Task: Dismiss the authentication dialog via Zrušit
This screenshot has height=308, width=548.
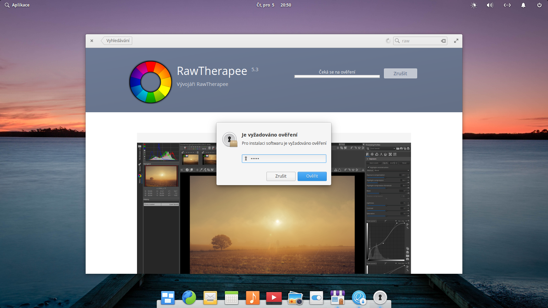Action: (x=281, y=176)
